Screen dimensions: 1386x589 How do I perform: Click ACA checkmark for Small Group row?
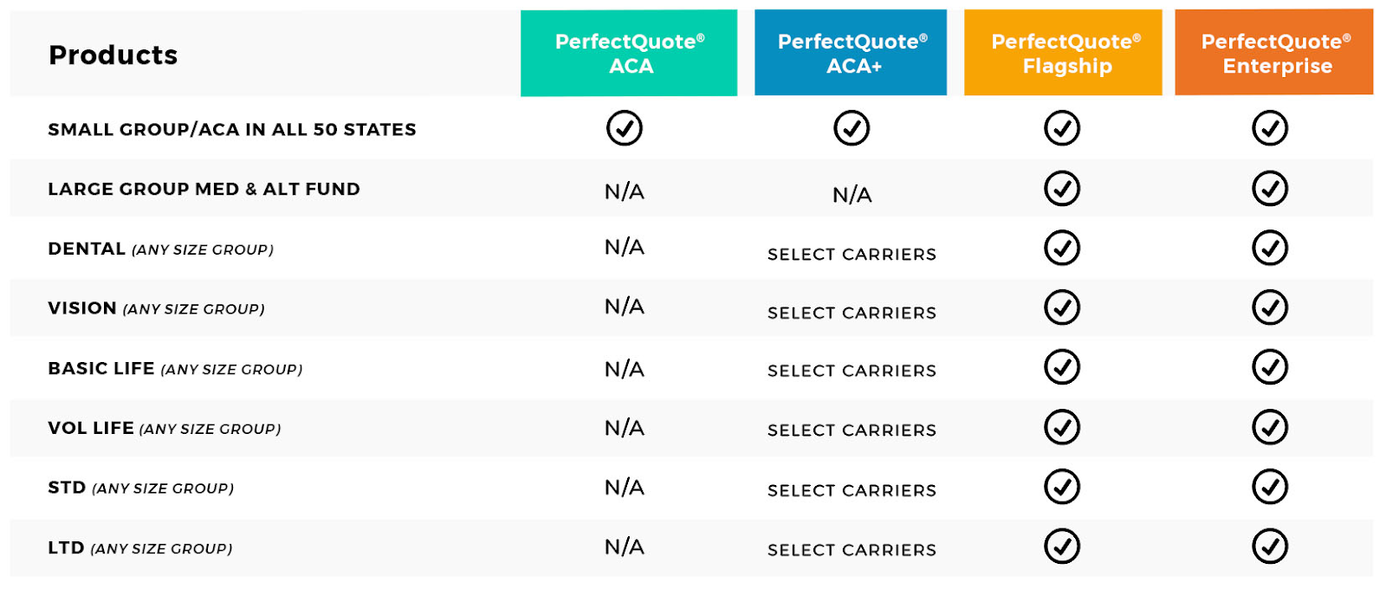[625, 128]
